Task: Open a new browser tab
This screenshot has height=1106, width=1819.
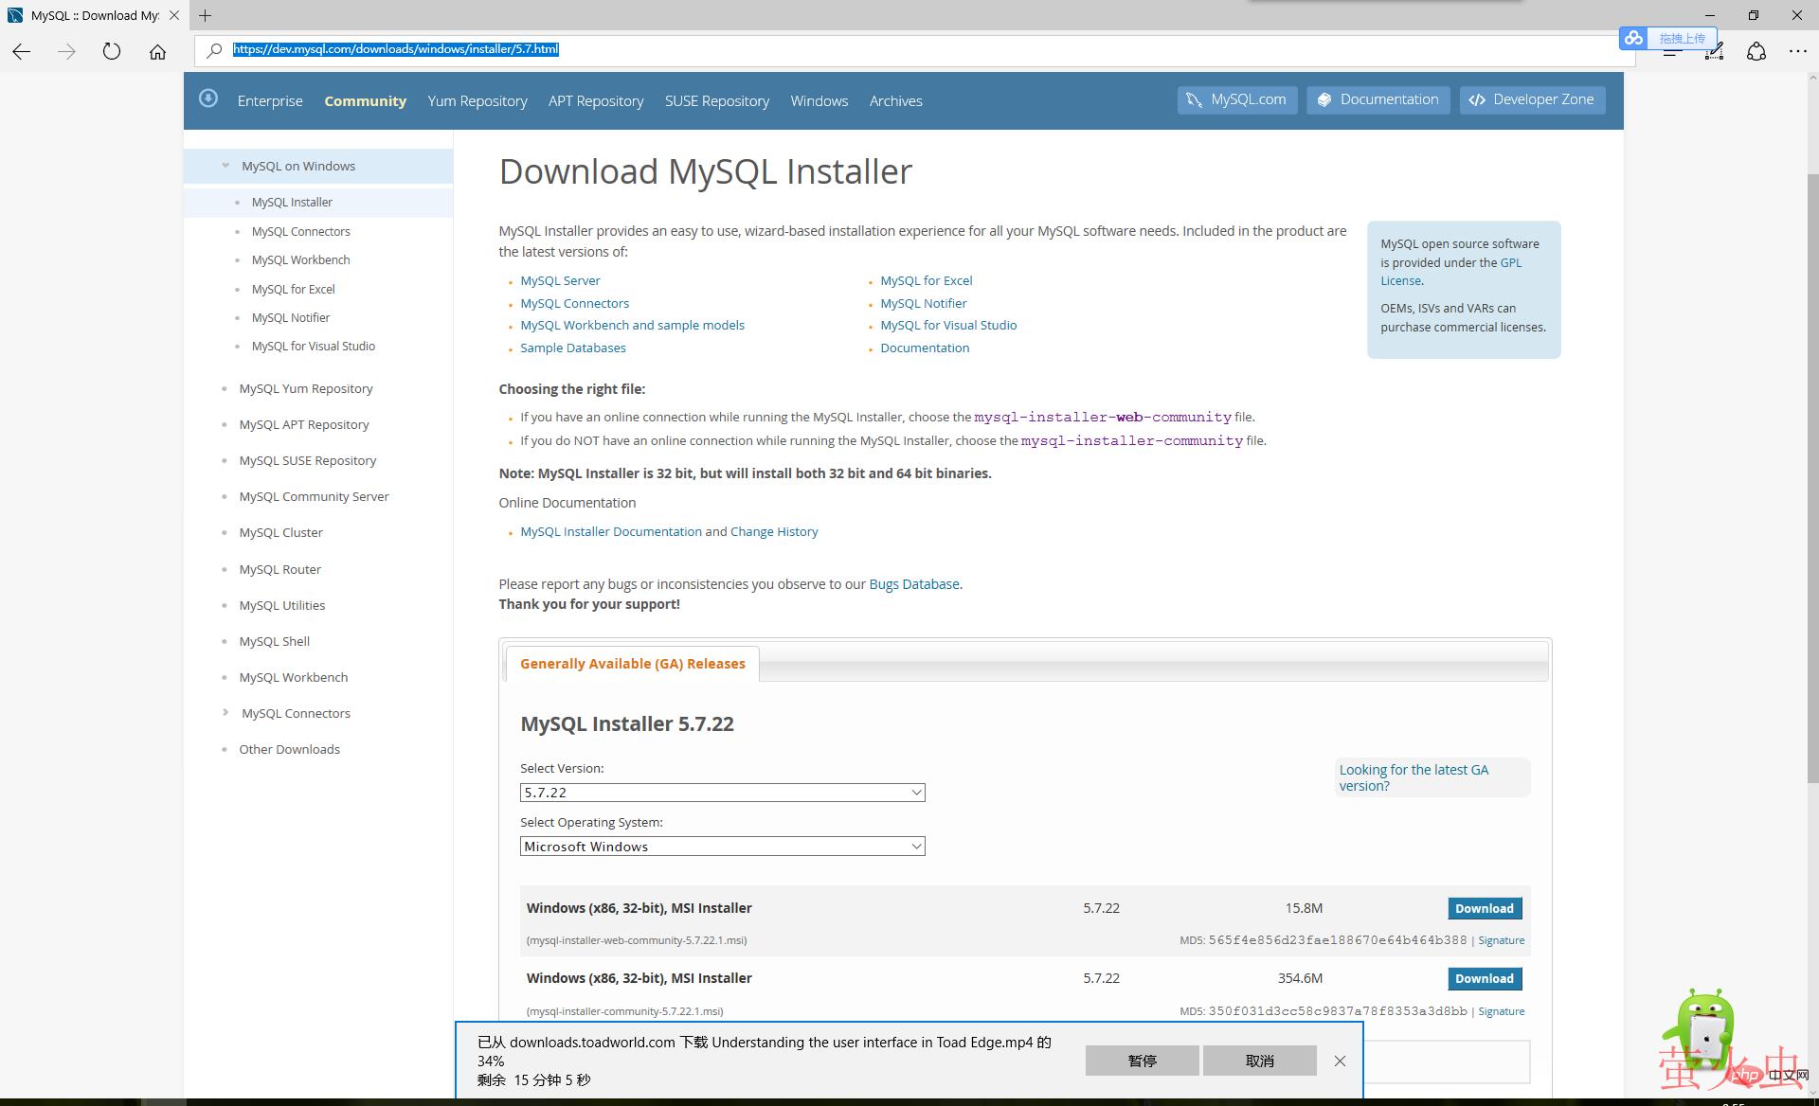Action: (x=206, y=15)
